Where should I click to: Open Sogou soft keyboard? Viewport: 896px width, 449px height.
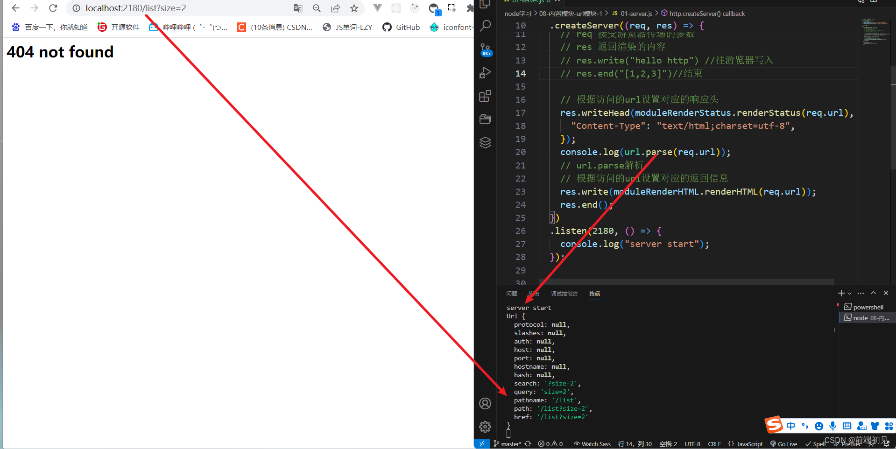pos(847,426)
